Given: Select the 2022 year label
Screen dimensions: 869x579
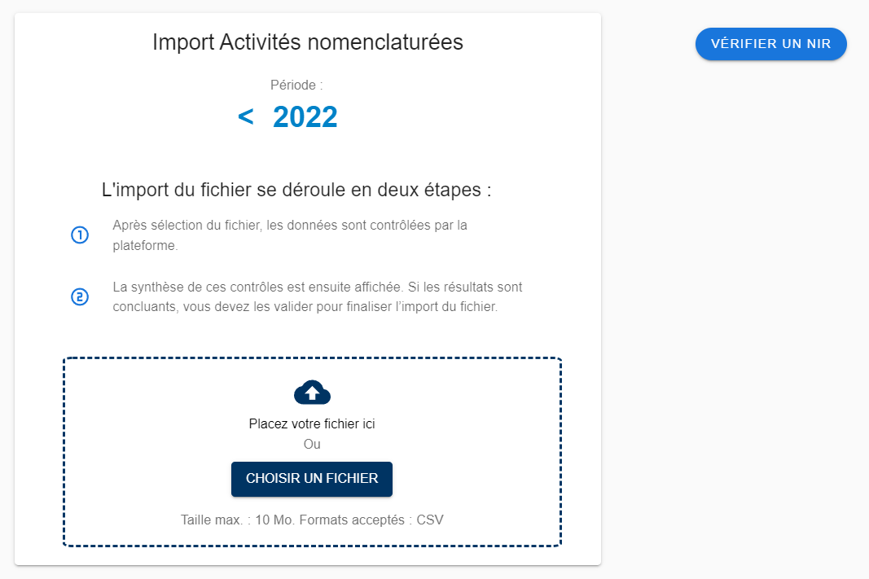Looking at the screenshot, I should click(305, 116).
